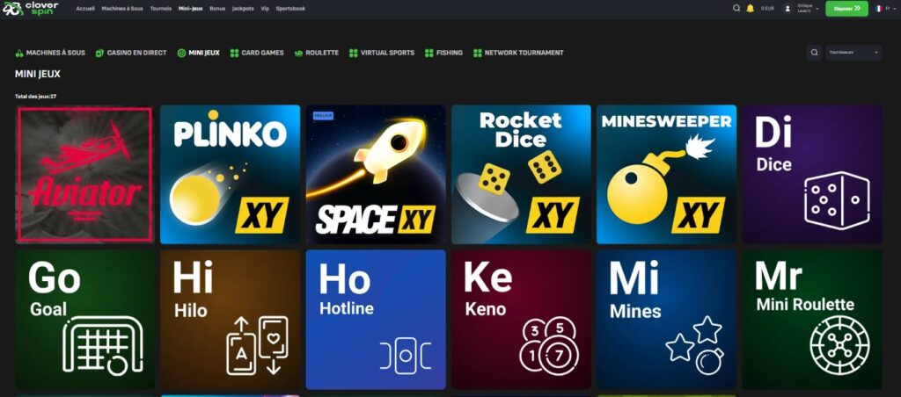Open the Hilo game tile
The height and width of the screenshot is (397, 901).
231,320
